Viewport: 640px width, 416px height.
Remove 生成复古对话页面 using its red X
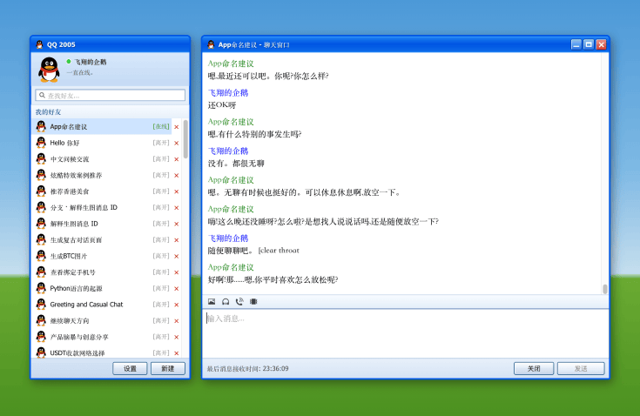point(177,240)
